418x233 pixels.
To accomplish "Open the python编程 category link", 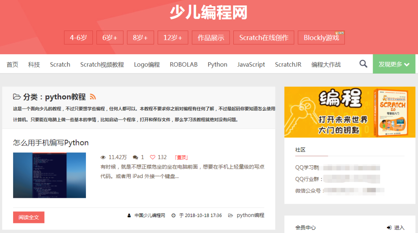I will click(x=250, y=216).
